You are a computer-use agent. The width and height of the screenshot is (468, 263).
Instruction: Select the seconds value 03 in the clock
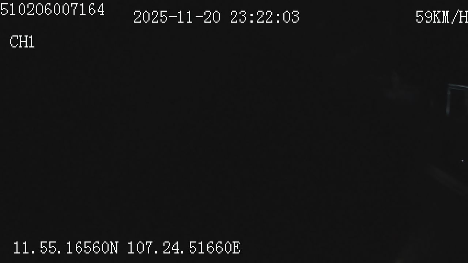pos(291,17)
